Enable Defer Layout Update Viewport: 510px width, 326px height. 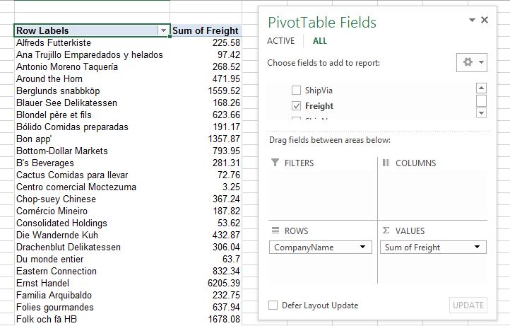(273, 305)
